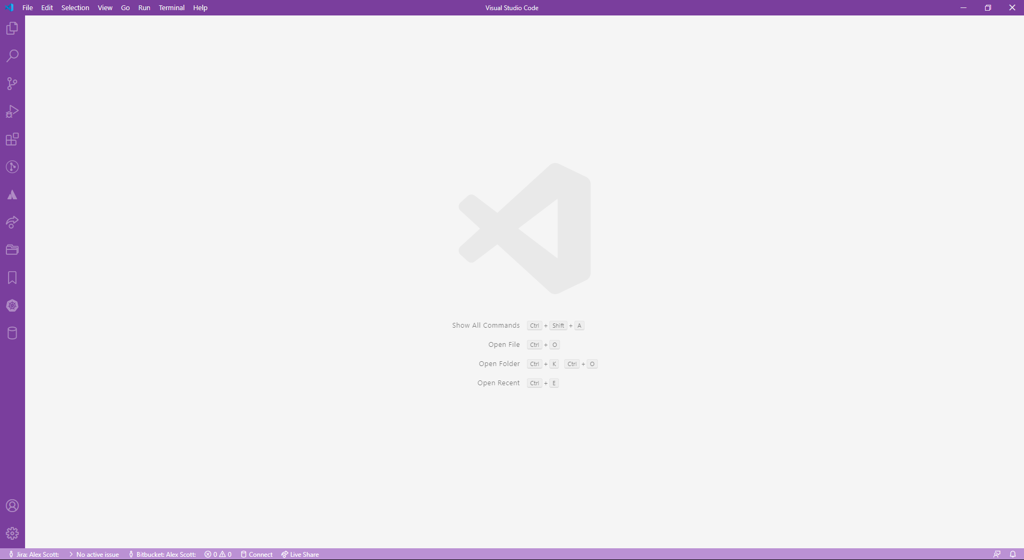The image size is (1024, 560).
Task: Click Live Share in status bar
Action: [300, 554]
